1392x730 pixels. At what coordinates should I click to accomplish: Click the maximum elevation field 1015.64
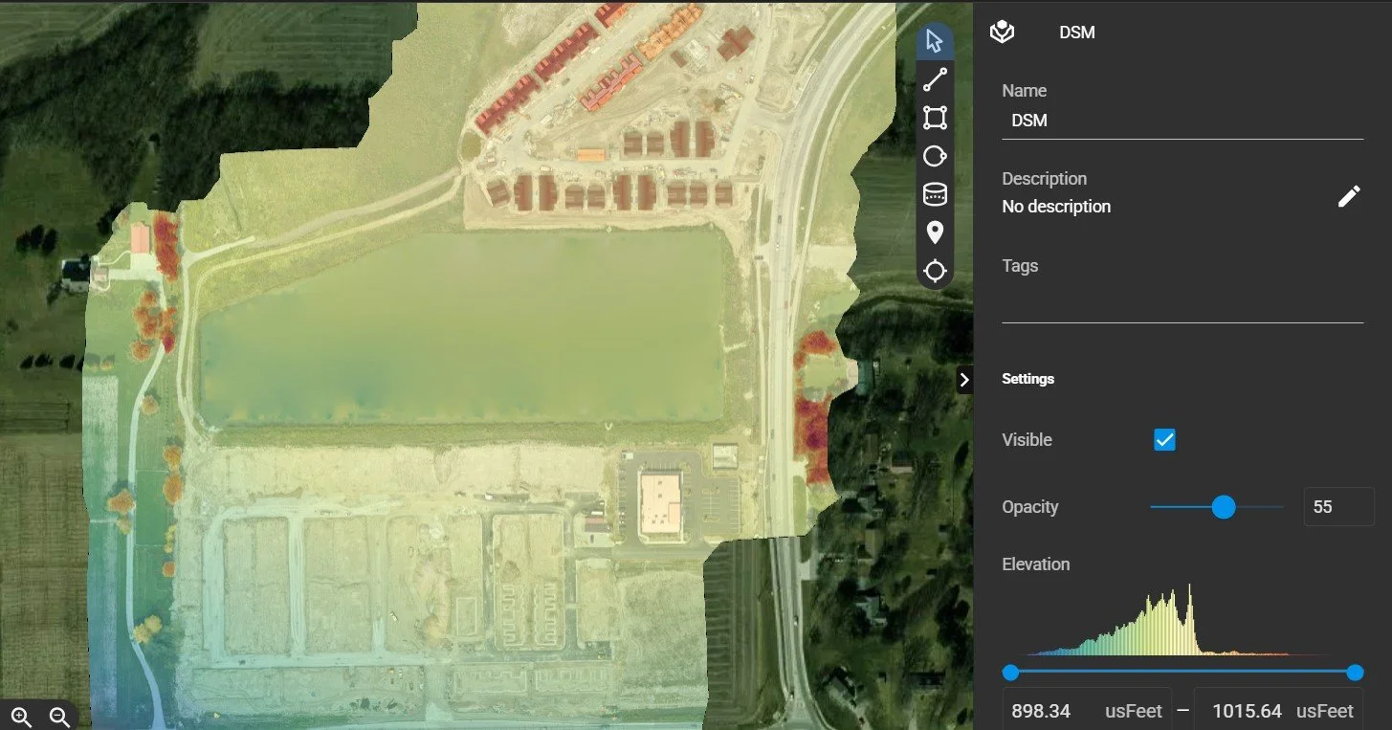pyautogui.click(x=1279, y=710)
